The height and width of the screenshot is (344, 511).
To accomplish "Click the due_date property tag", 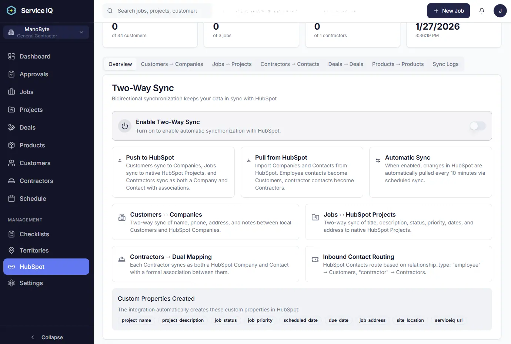I will tap(338, 320).
